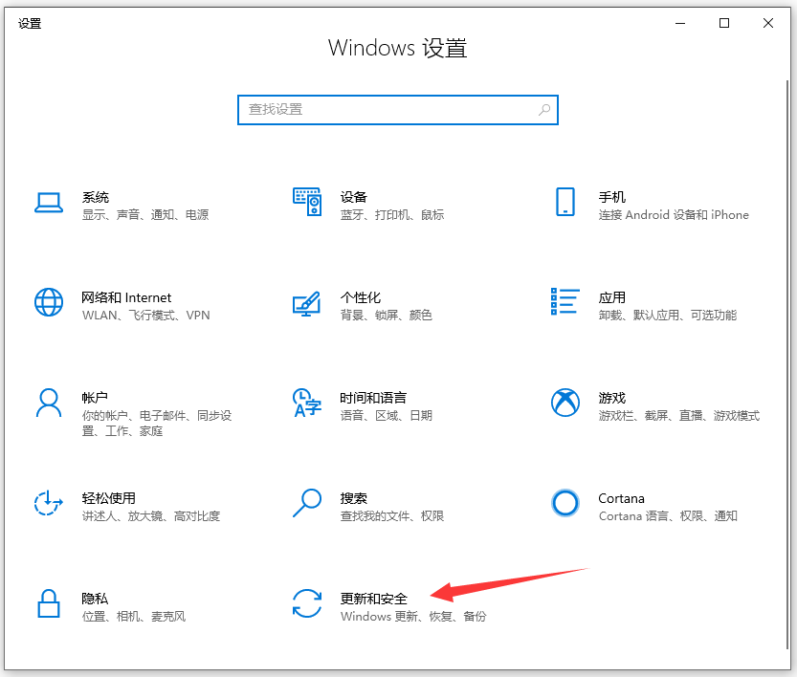Open the 帐户 person icon

49,403
